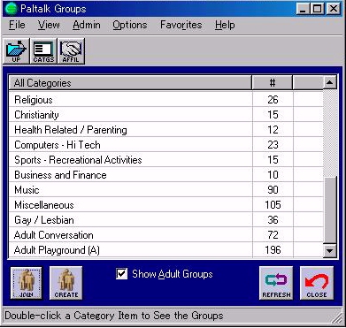The width and height of the screenshot is (346, 328).
Task: Select the AFFIL handshake toolbar icon
Action: click(71, 51)
